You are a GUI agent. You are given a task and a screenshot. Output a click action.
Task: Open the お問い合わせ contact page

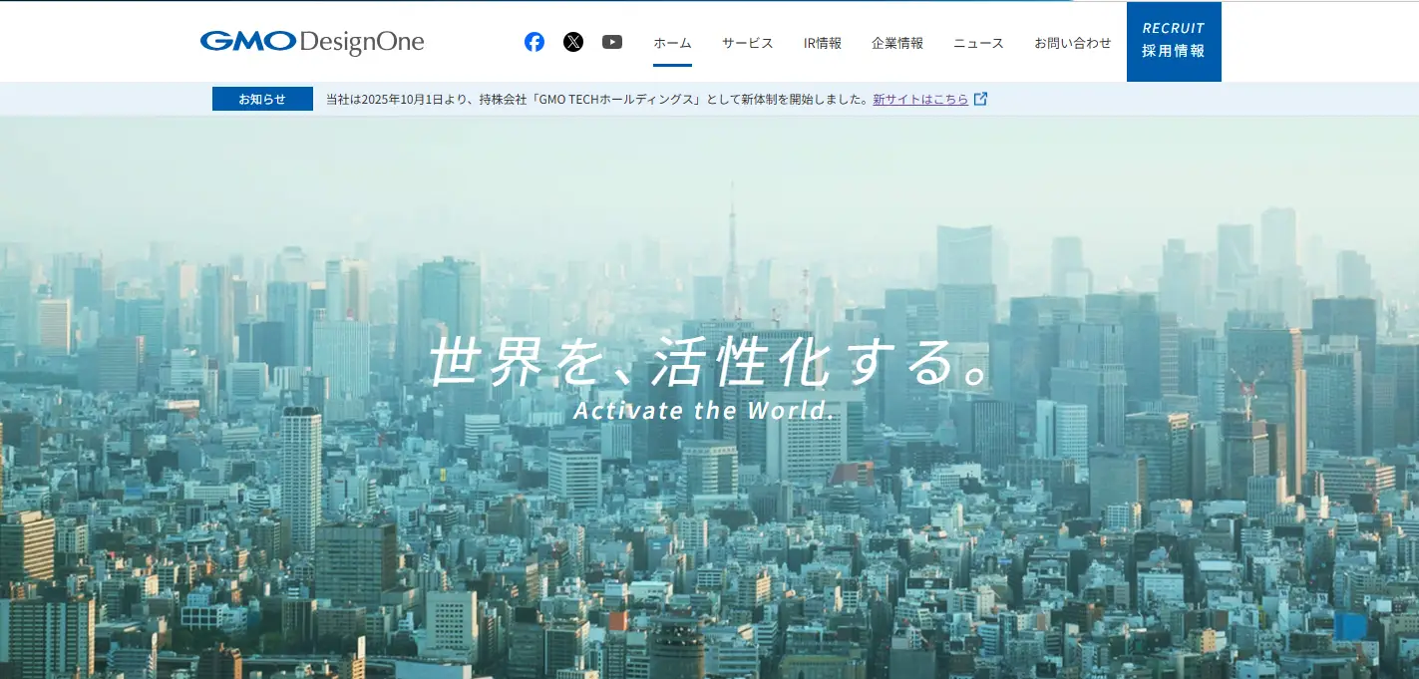(x=1072, y=43)
